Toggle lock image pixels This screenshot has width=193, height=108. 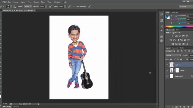click(174, 59)
